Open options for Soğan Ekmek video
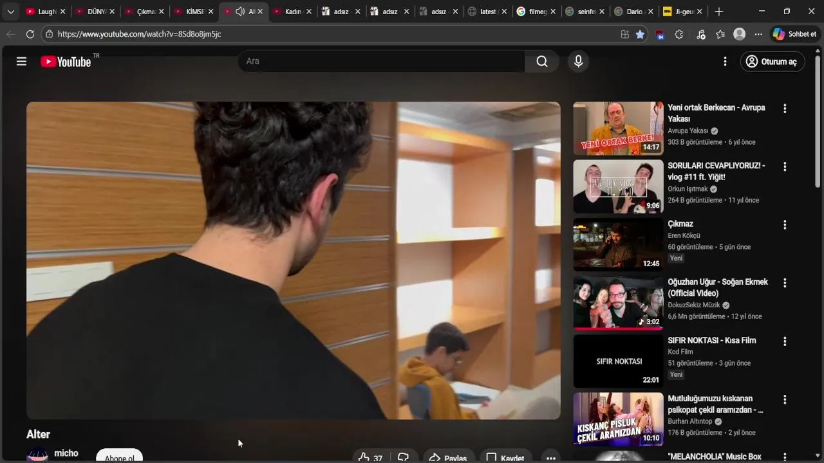This screenshot has height=463, width=824. click(x=785, y=283)
